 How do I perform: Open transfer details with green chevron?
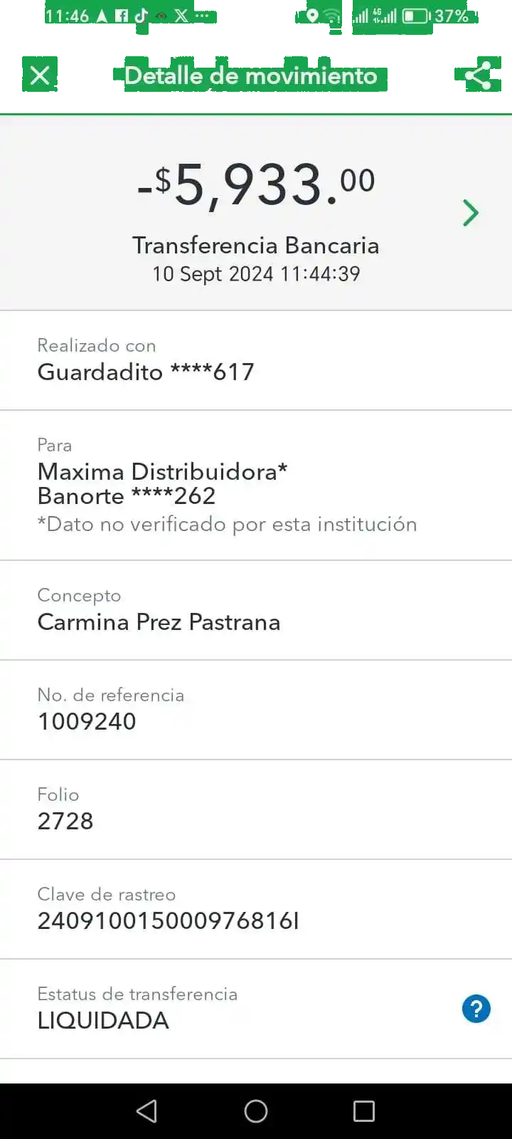coord(470,213)
